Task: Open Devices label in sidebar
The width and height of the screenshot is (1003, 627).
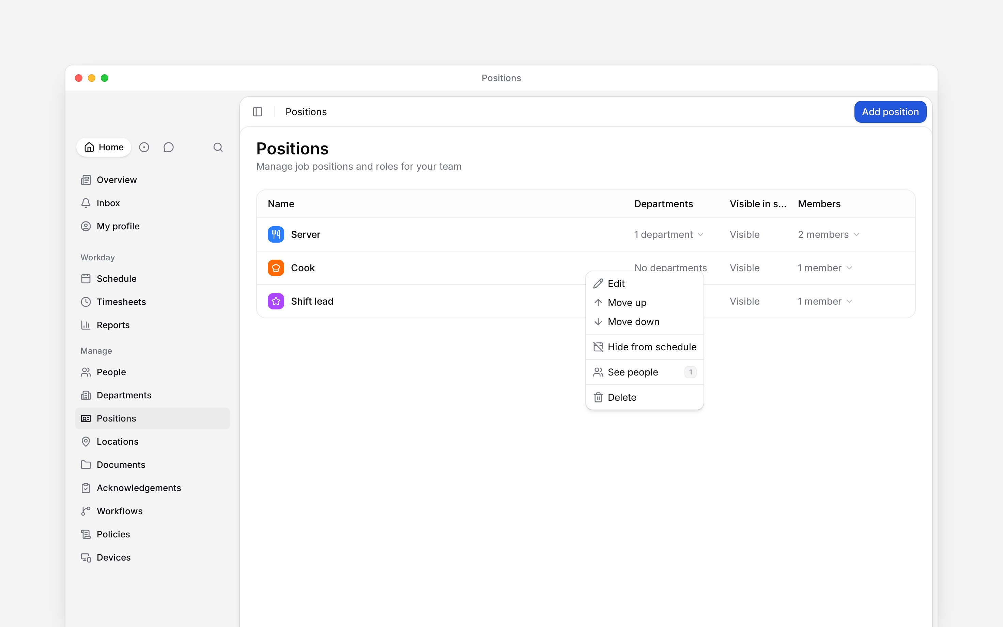Action: click(x=113, y=558)
